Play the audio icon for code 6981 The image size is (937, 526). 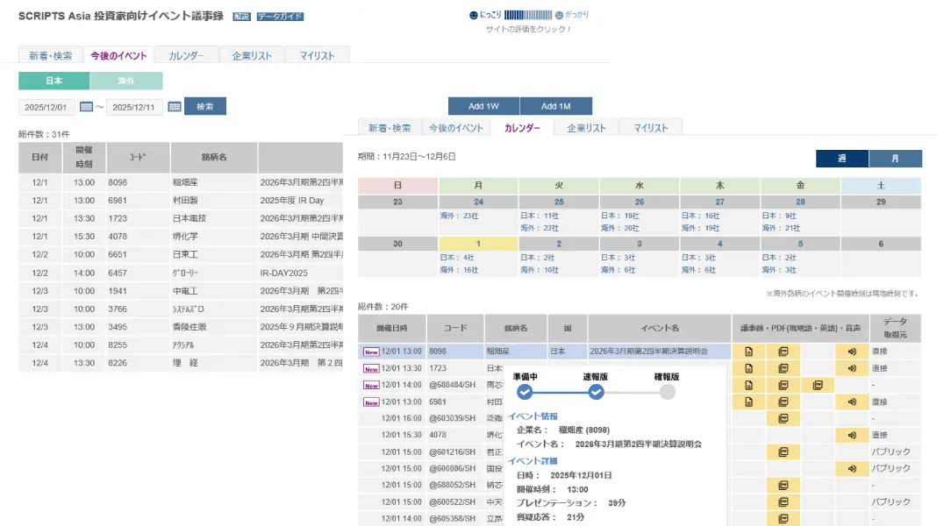click(852, 402)
